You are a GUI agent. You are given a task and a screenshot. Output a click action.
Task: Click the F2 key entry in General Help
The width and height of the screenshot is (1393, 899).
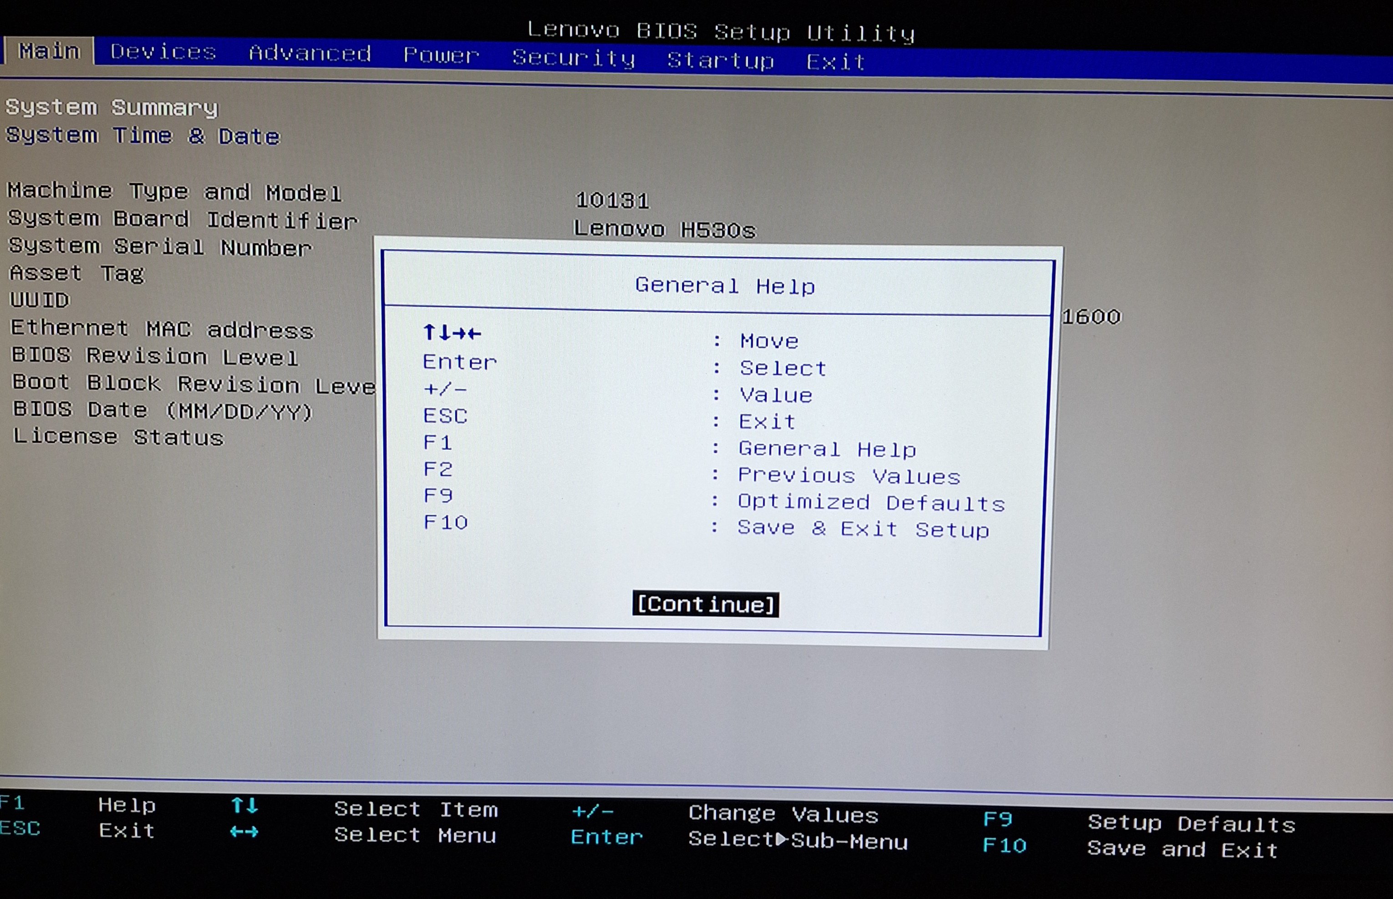tap(438, 469)
